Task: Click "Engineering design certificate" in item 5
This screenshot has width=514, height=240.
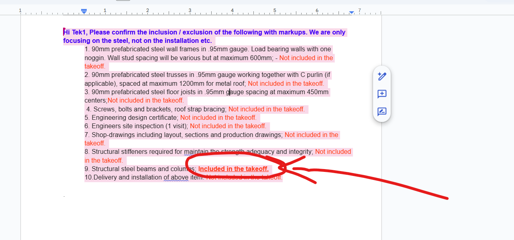Action: click(x=135, y=118)
